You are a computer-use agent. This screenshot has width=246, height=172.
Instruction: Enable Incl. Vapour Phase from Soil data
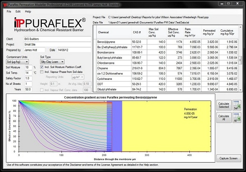pyautogui.click(x=42, y=72)
